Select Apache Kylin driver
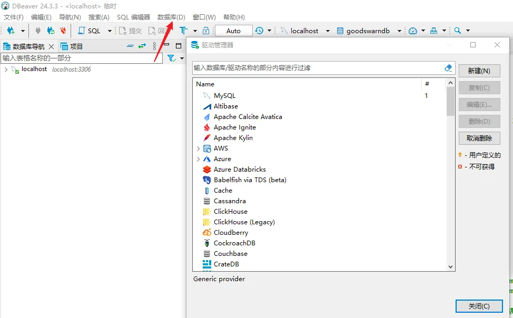The width and height of the screenshot is (513, 318). pyautogui.click(x=233, y=138)
